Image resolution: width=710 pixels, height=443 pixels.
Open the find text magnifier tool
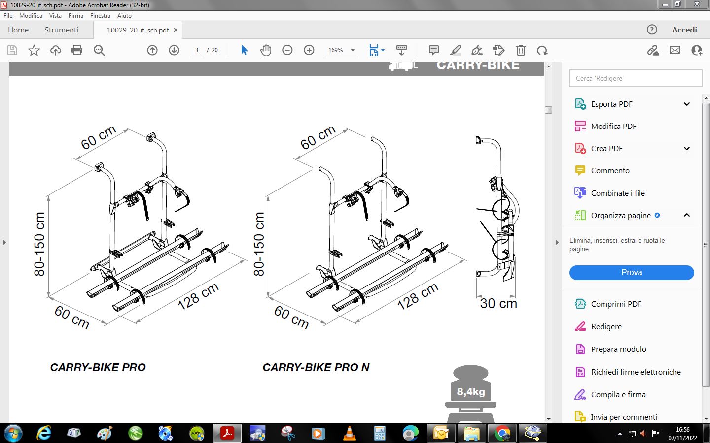click(x=99, y=50)
